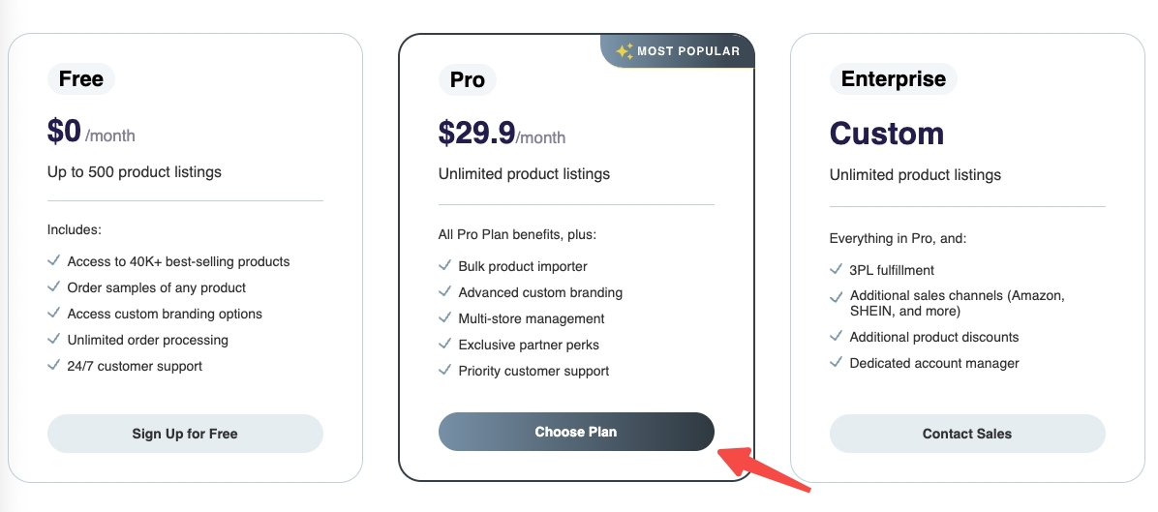Click the Sign Up for Free button
The image size is (1158, 512).
tap(185, 434)
